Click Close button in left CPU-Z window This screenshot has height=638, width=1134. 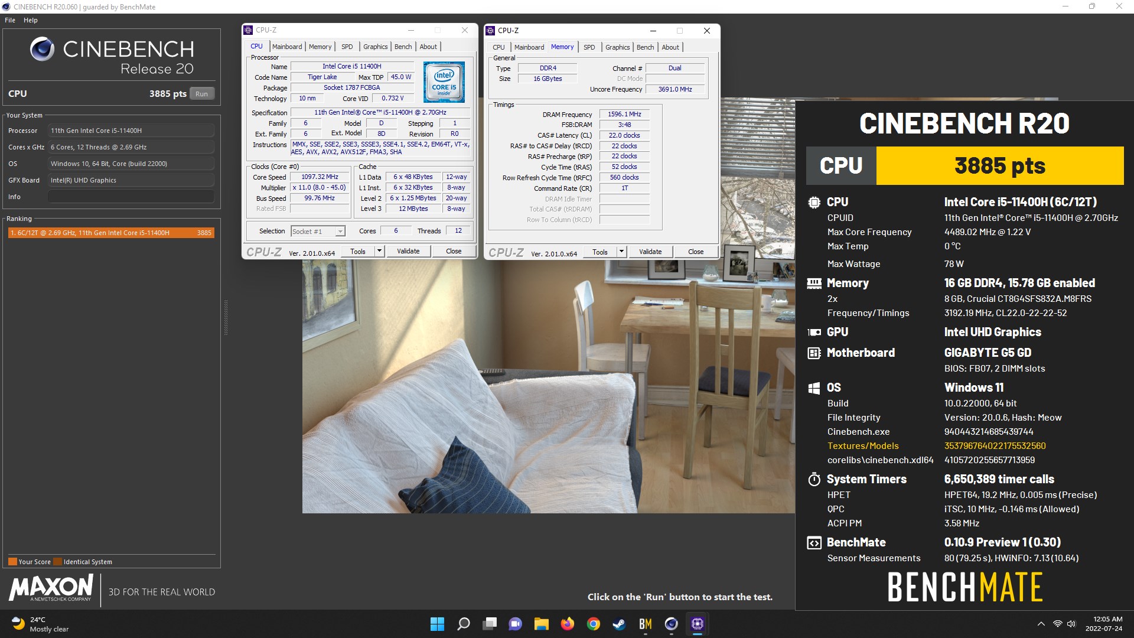[x=454, y=252]
